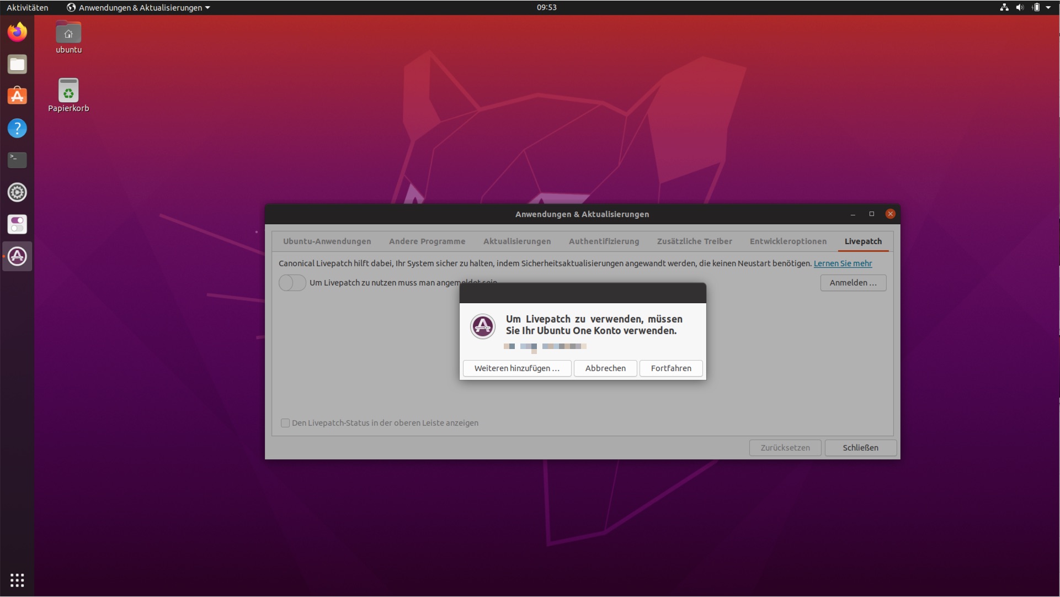Click the battery icon in top bar
Viewport: 1060px width, 597px height.
pos(1036,7)
